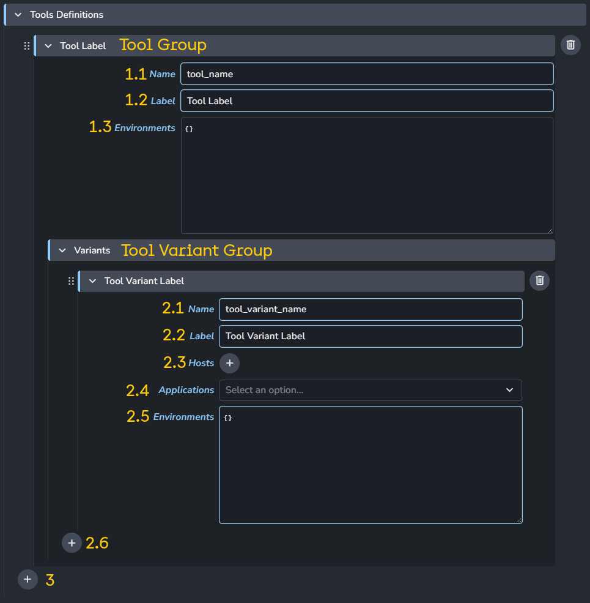Collapse the Tool Variant Label chevron
This screenshot has height=603, width=590.
click(x=93, y=281)
